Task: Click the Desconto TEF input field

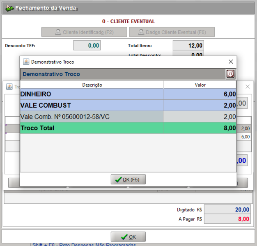Action: coord(87,46)
